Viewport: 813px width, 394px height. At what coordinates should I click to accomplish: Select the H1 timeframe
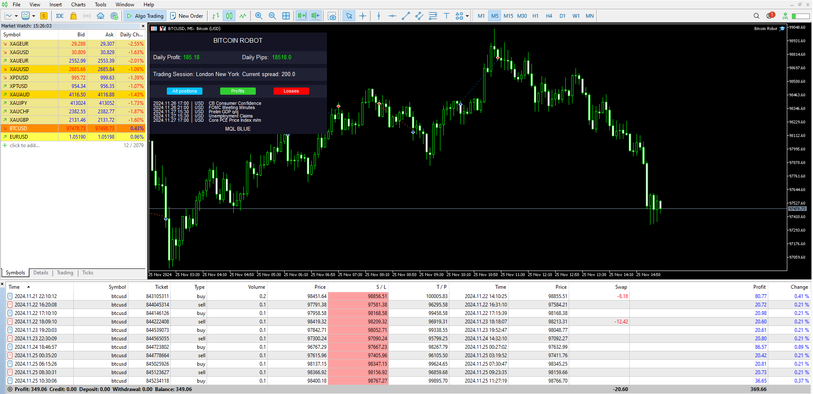(535, 16)
